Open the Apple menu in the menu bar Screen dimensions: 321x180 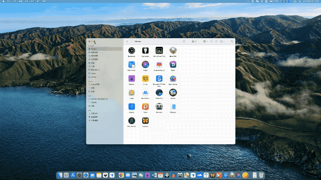3,1
